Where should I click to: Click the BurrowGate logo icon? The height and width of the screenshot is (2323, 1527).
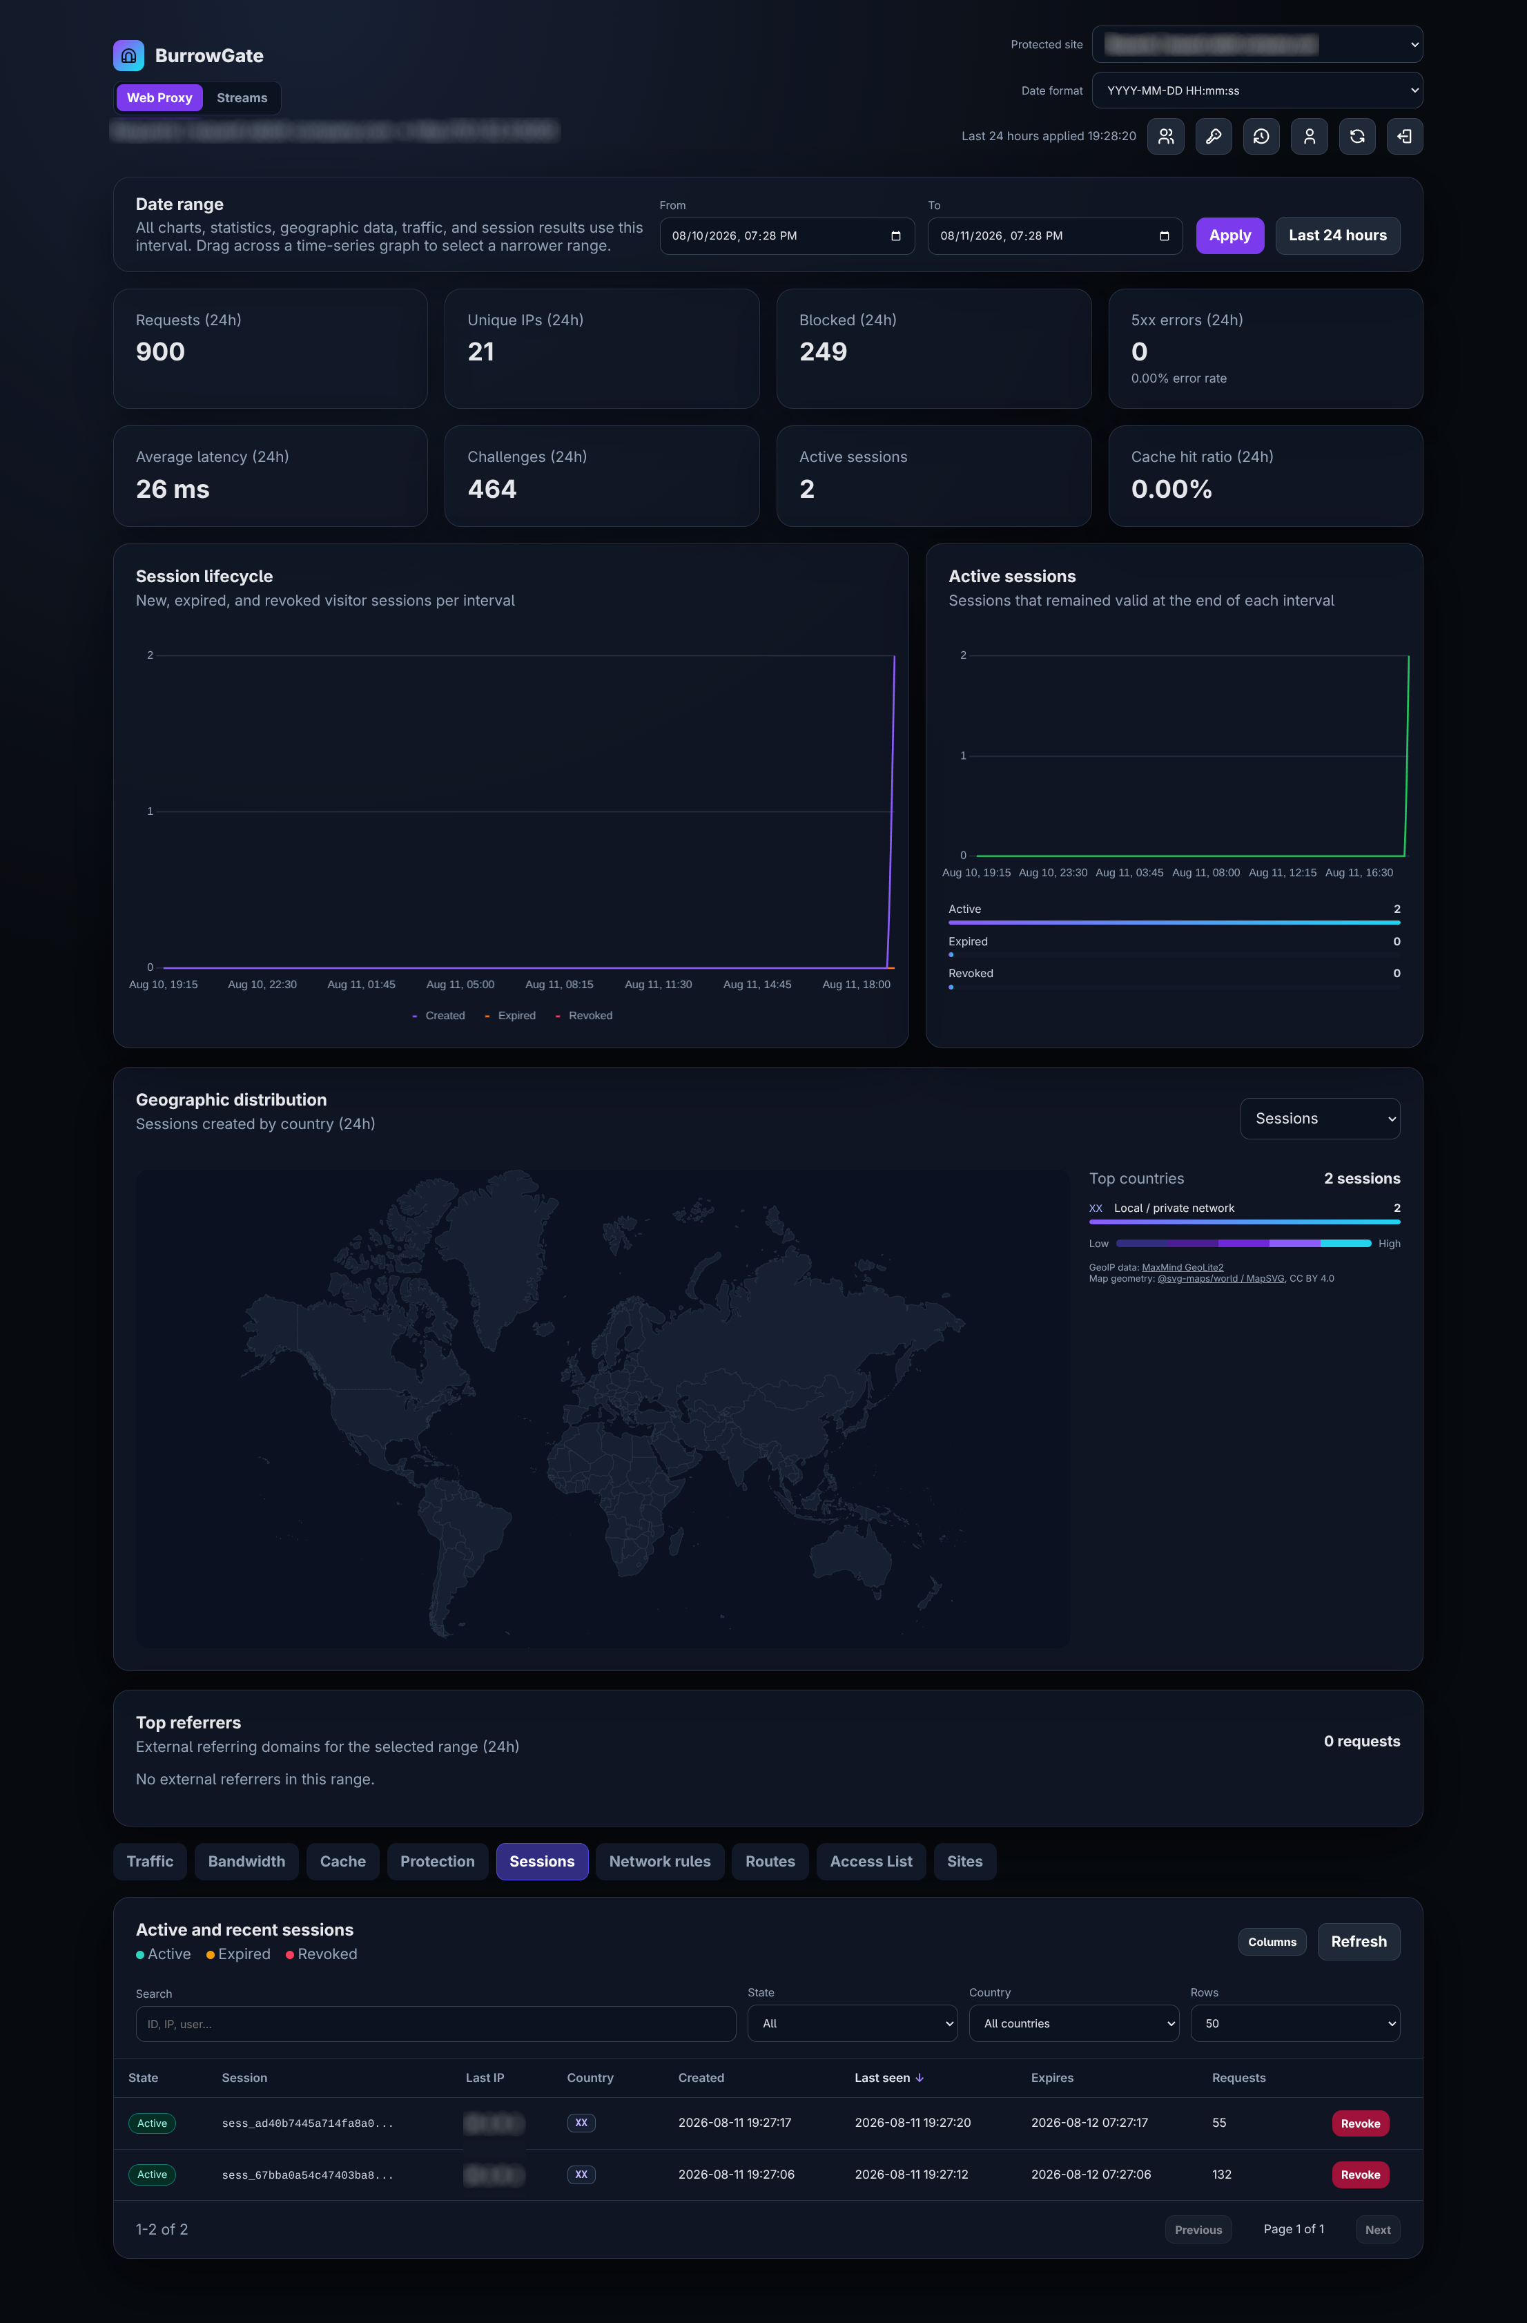128,56
